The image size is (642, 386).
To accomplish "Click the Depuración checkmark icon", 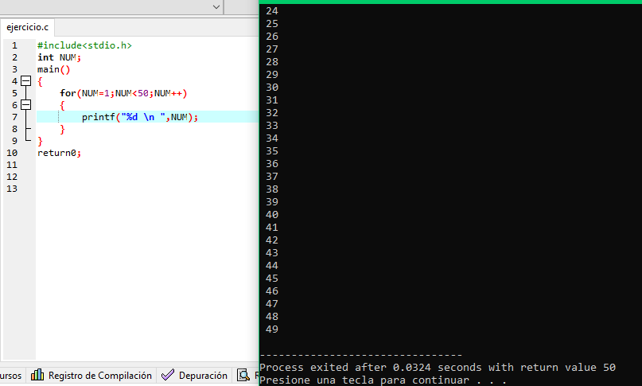I will click(168, 375).
